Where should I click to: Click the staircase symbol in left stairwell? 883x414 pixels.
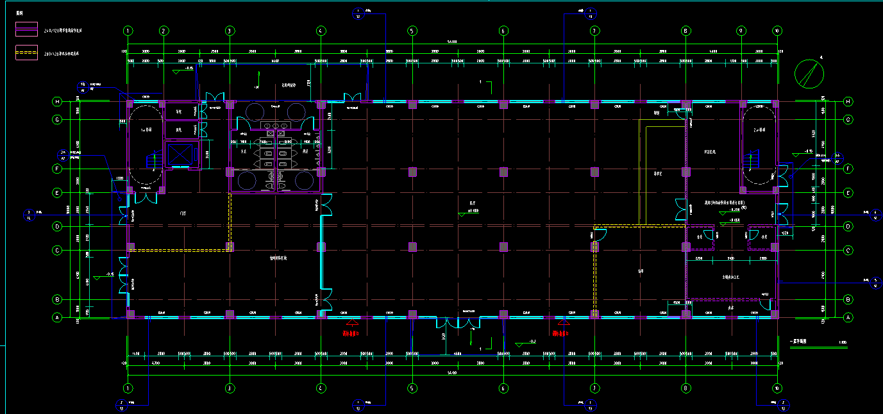coord(154,160)
